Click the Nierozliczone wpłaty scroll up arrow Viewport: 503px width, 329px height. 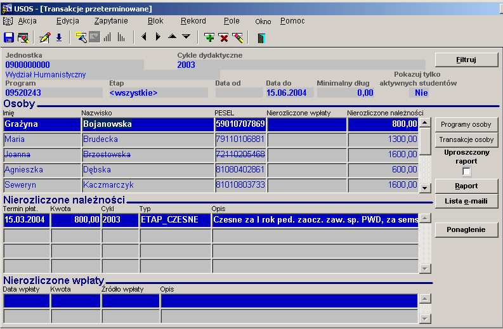pos(425,299)
